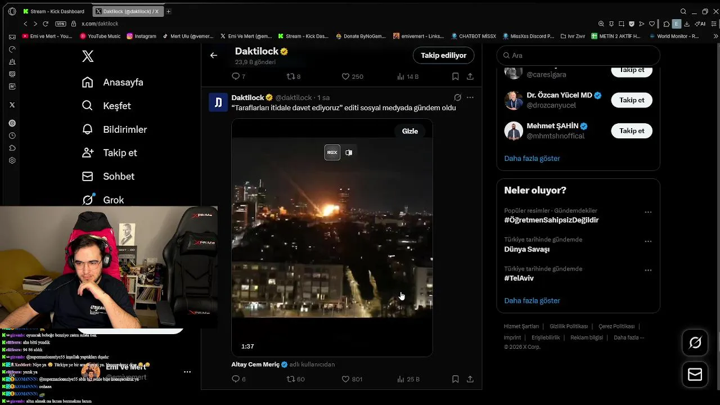This screenshot has width=720, height=405.
Task: Go forward in browser history
Action: click(35, 24)
